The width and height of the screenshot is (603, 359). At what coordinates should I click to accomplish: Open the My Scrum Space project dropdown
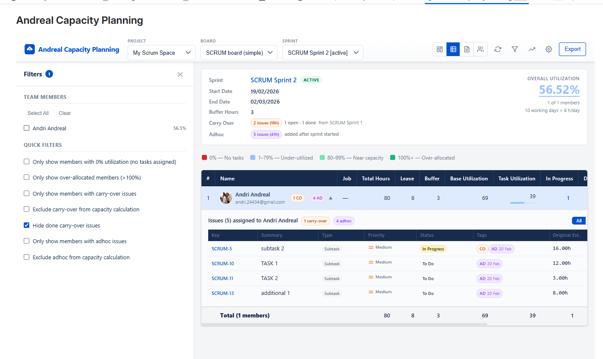161,53
